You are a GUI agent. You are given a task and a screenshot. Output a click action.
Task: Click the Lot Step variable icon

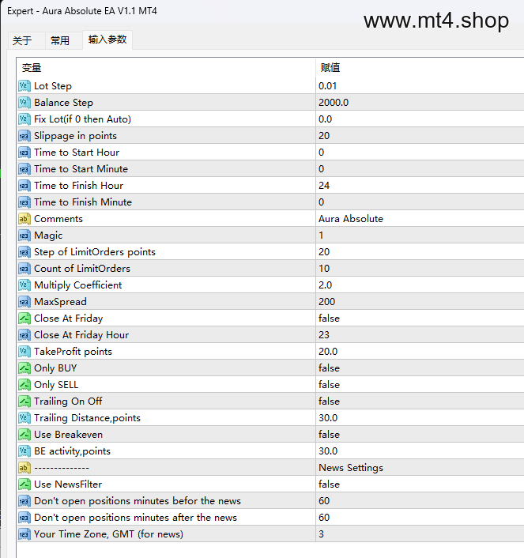pos(25,86)
